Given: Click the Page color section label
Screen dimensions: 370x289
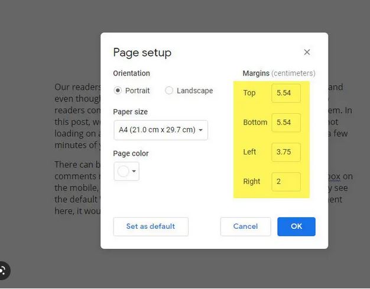Looking at the screenshot, I should point(131,153).
